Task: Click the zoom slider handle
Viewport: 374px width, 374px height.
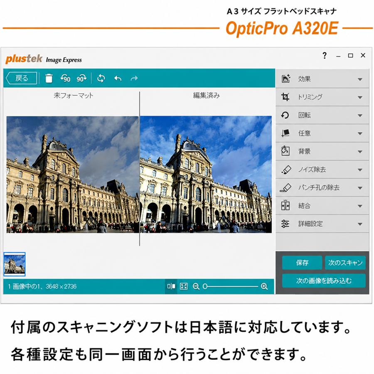Action: coord(205,286)
